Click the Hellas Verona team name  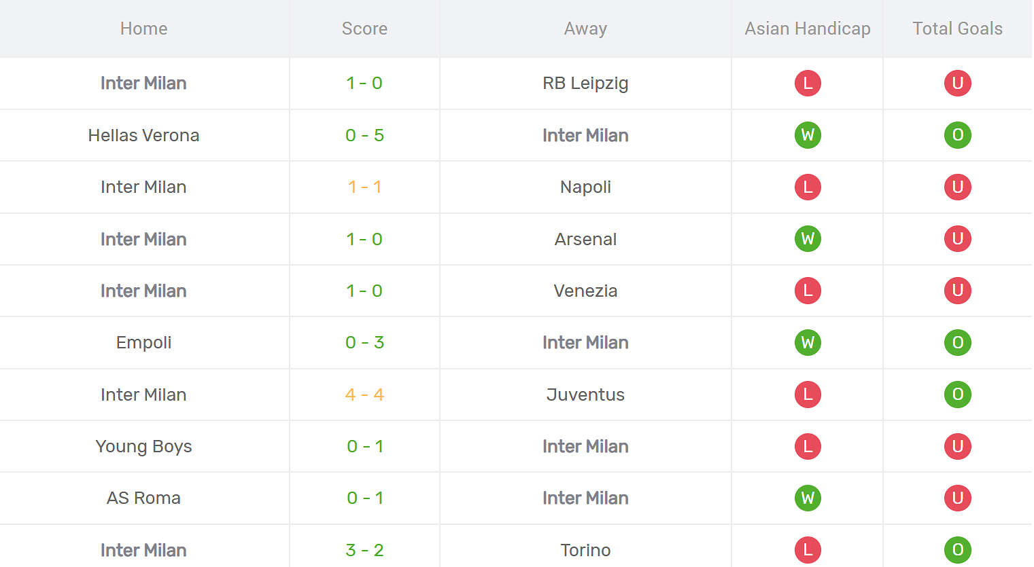click(x=143, y=135)
